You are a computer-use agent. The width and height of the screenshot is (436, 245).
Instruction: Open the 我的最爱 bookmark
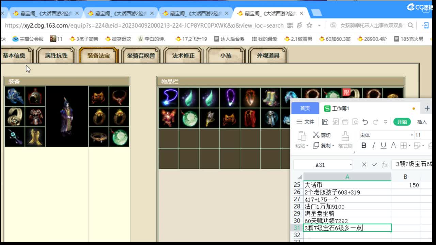click(x=265, y=39)
